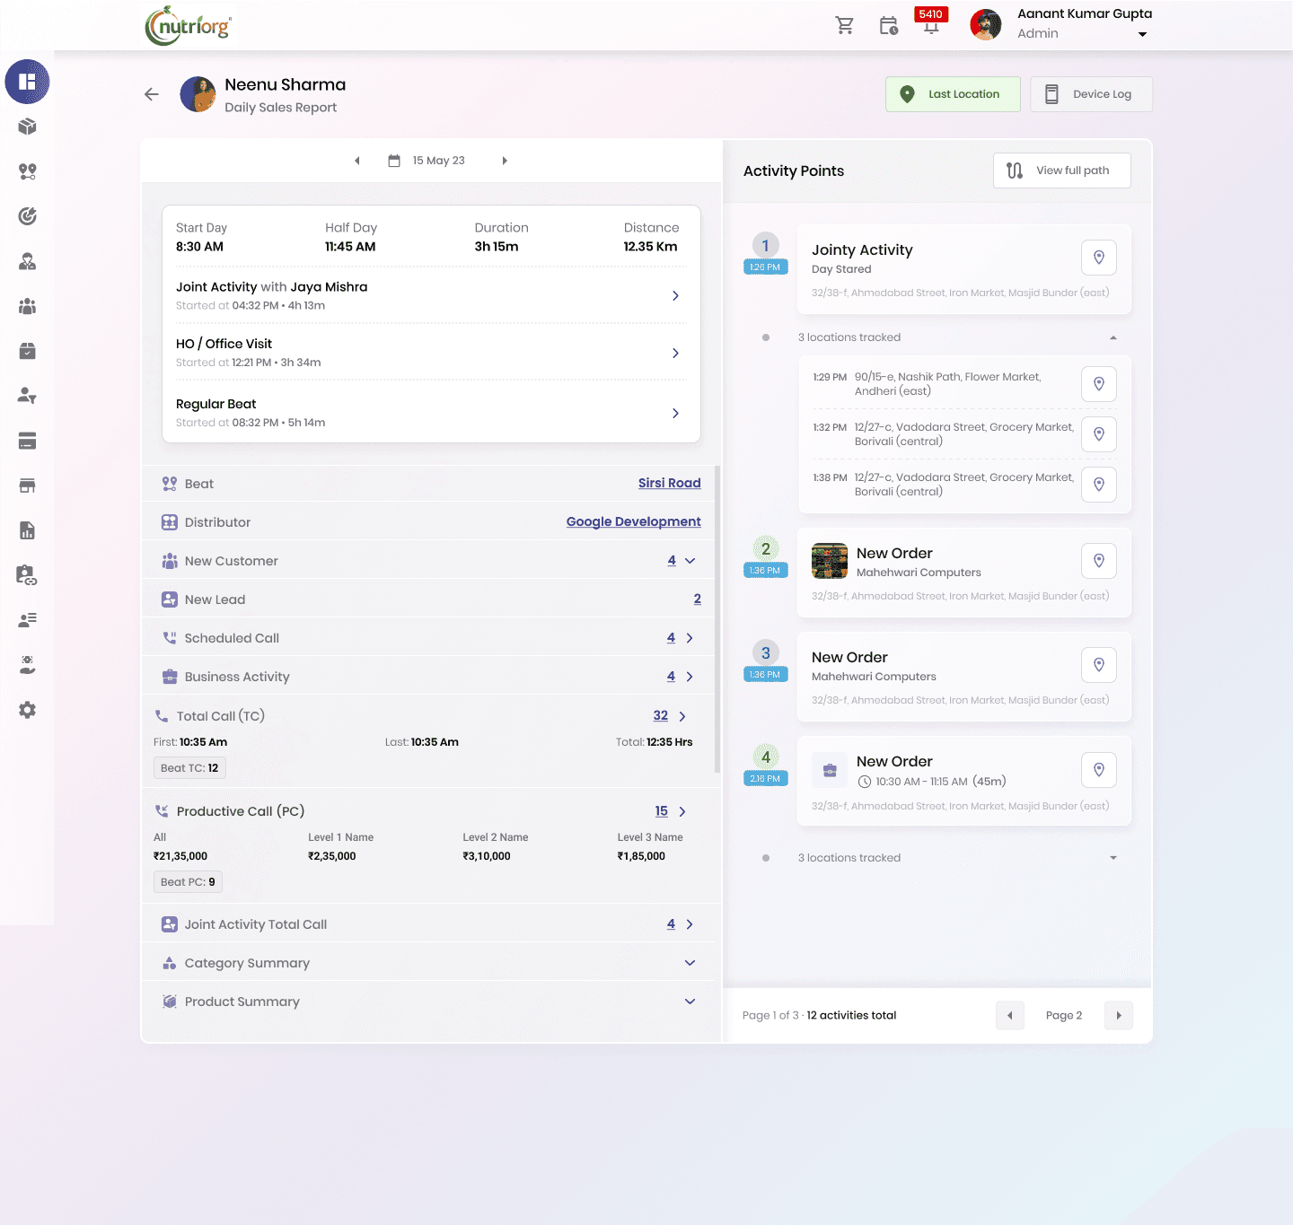Open Total Call (TC) count 32

661,715
